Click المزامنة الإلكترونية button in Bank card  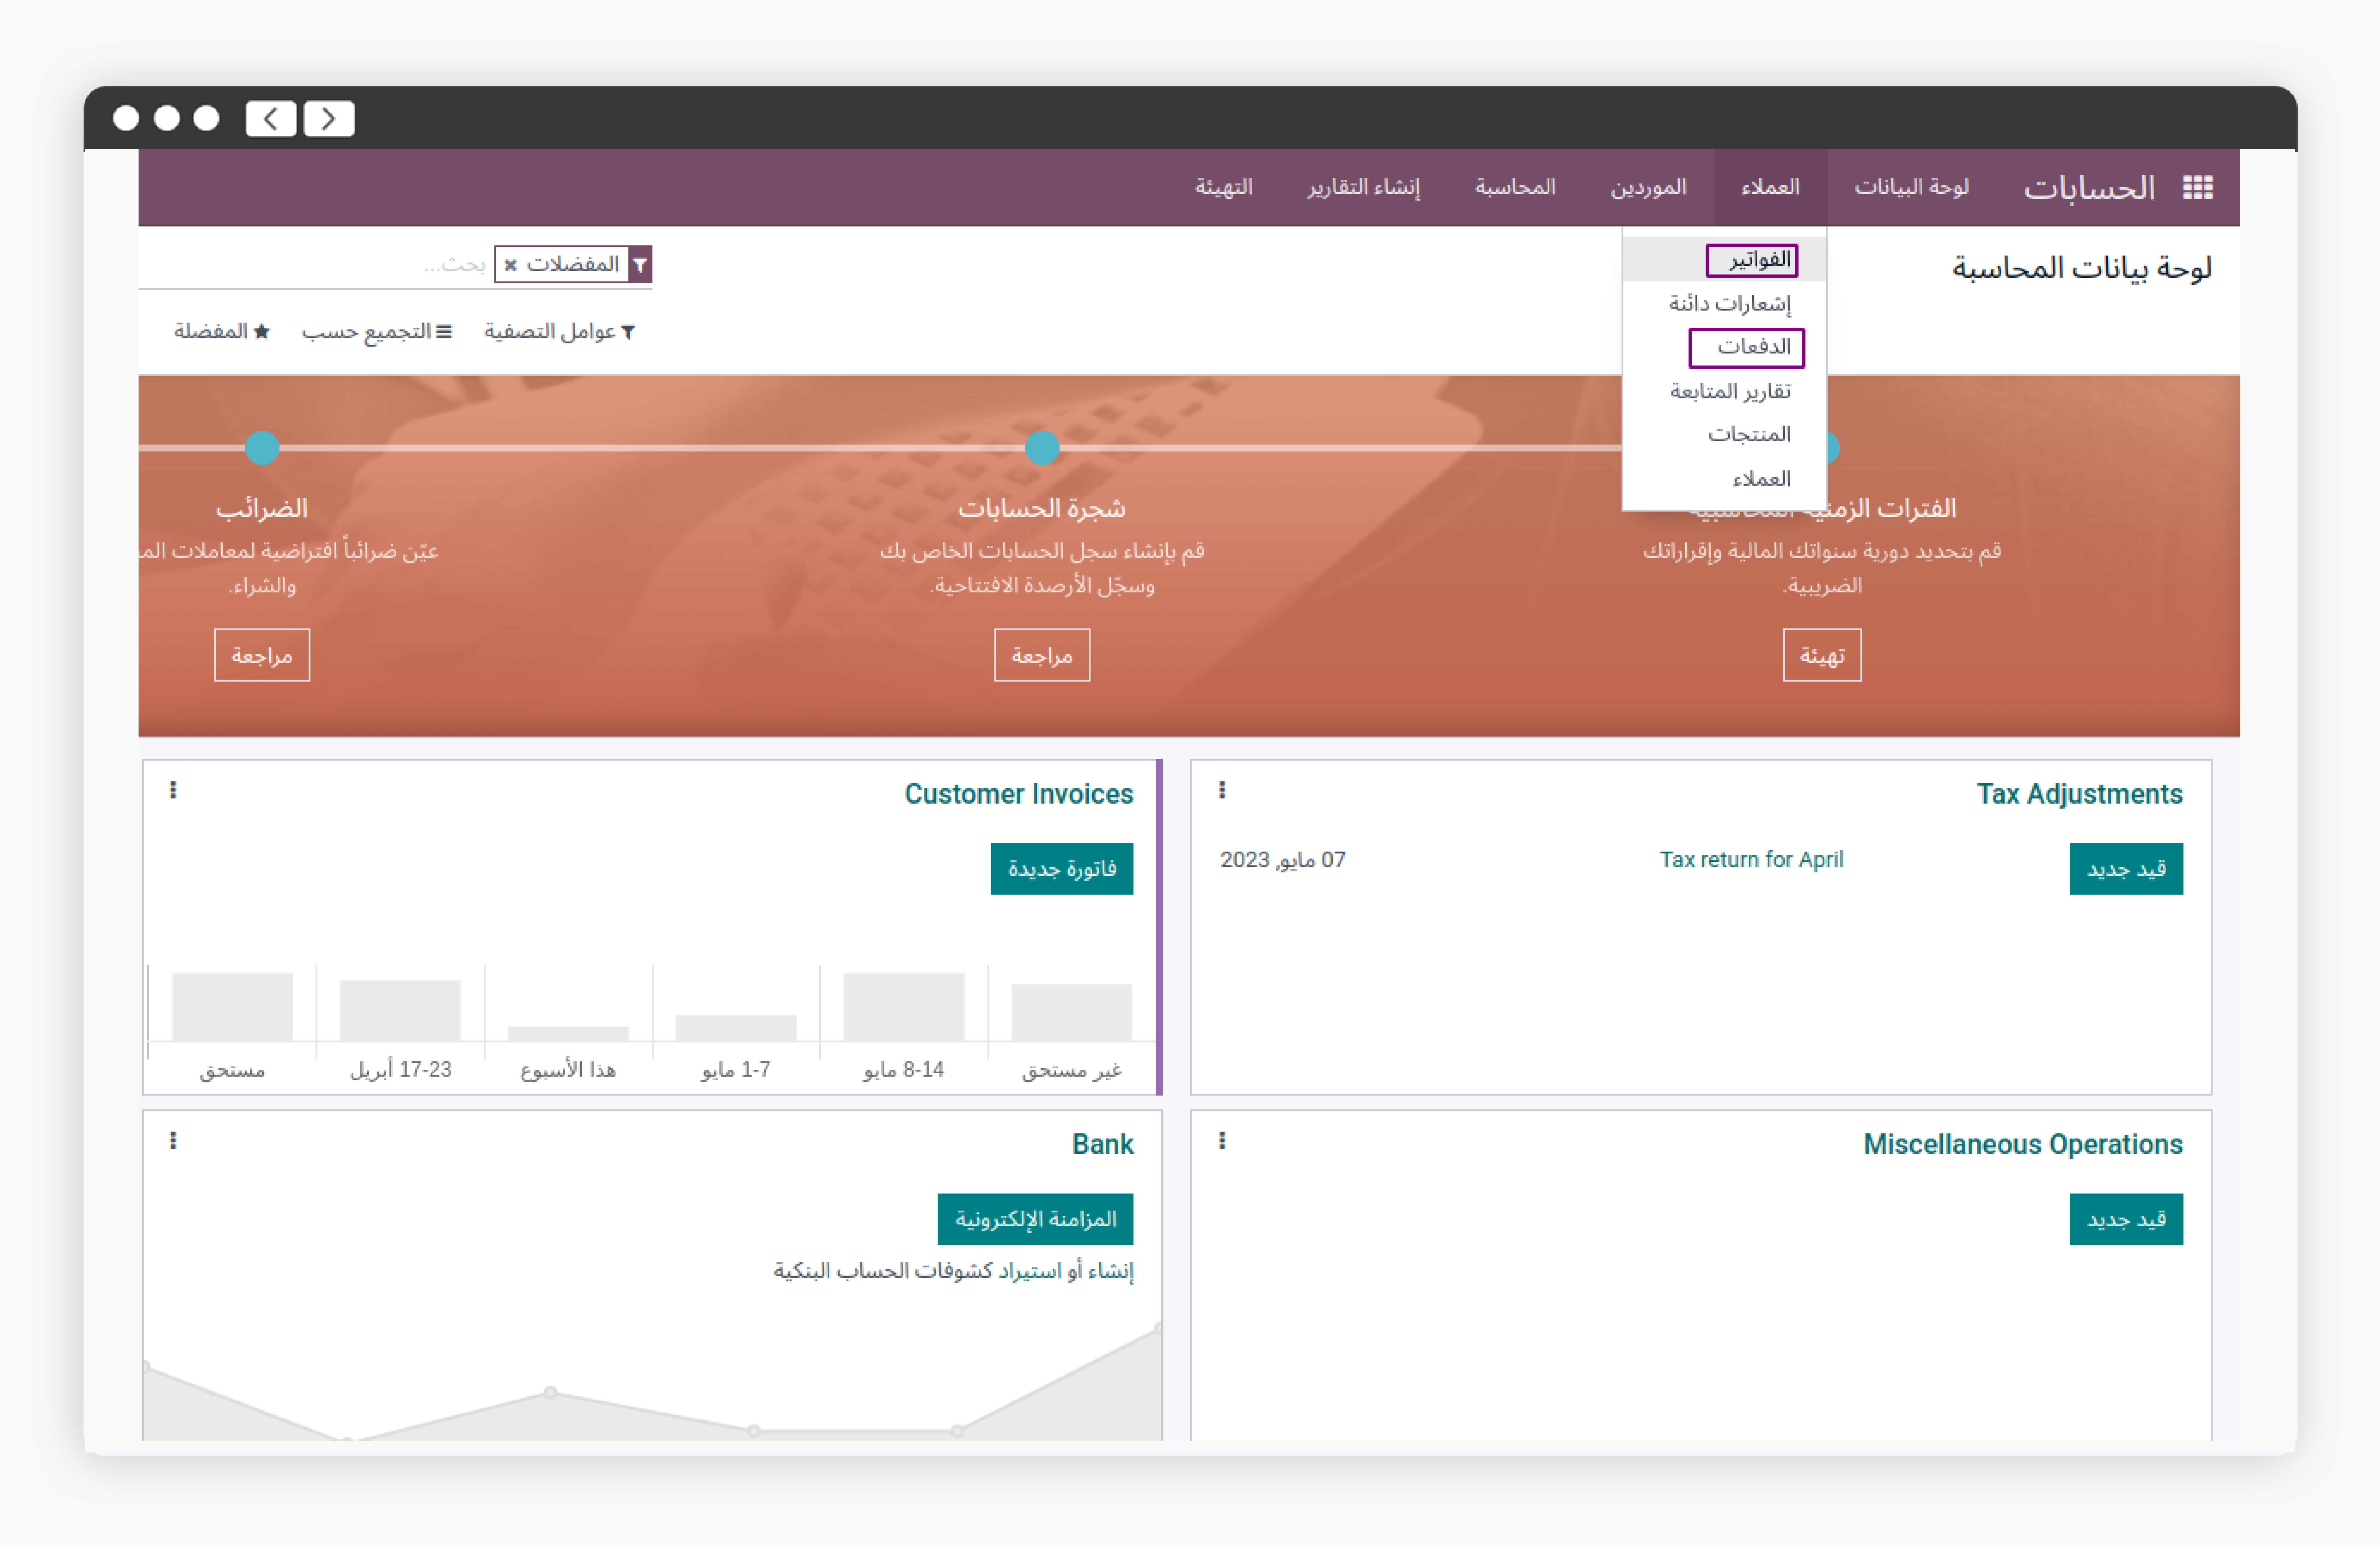(1035, 1219)
